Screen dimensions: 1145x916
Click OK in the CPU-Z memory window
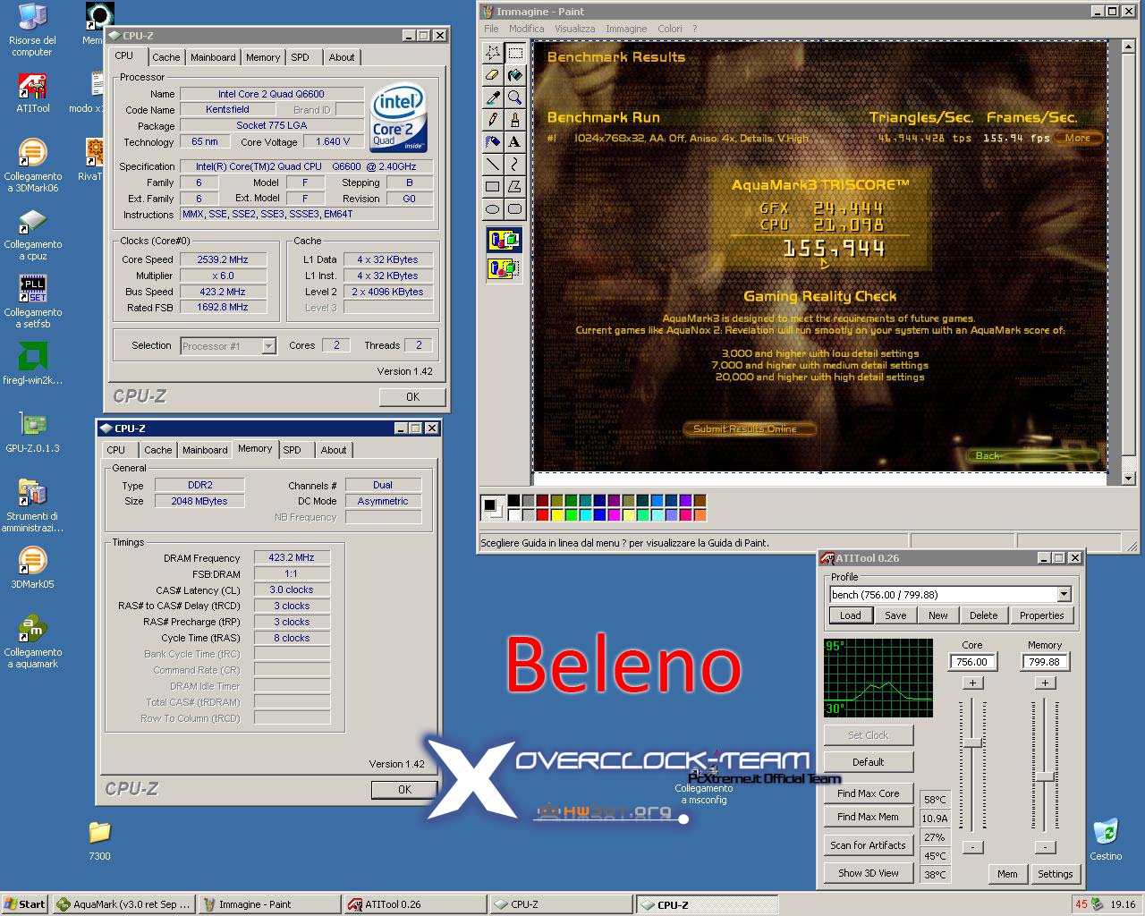coord(404,790)
